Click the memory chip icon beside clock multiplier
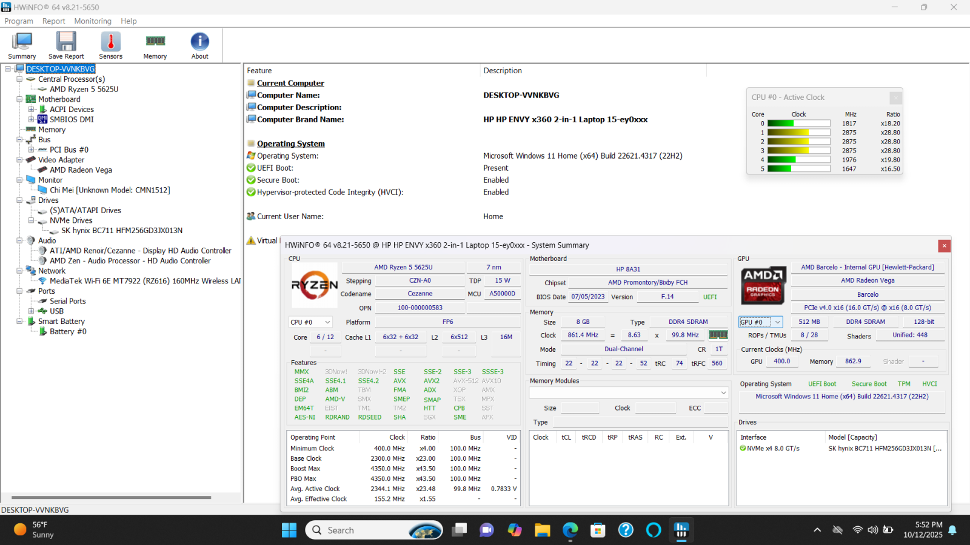 tap(718, 335)
